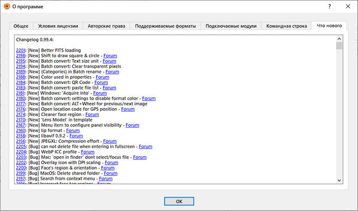Open issue link 2202
The width and height of the screenshot is (358, 211).
[21, 163]
